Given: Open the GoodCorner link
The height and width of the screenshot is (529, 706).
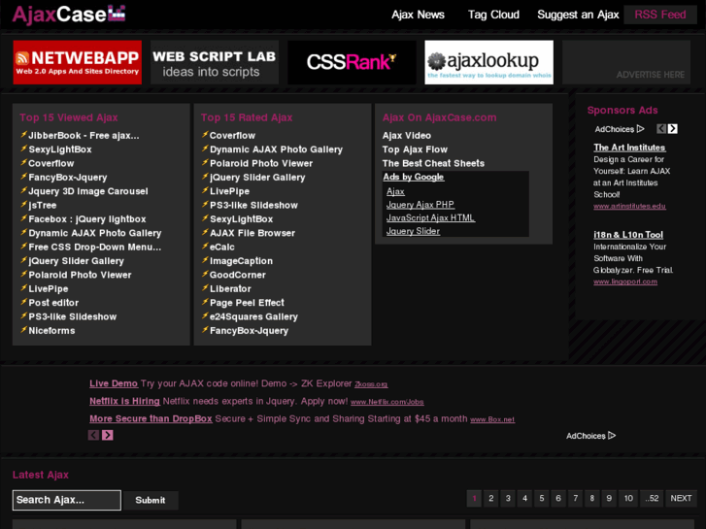Looking at the screenshot, I should click(x=237, y=275).
